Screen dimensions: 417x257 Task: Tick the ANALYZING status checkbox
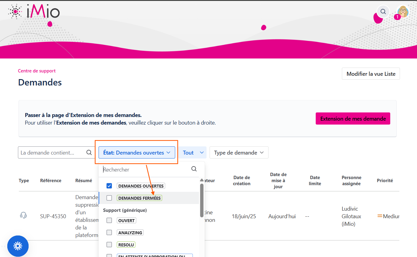(x=109, y=232)
